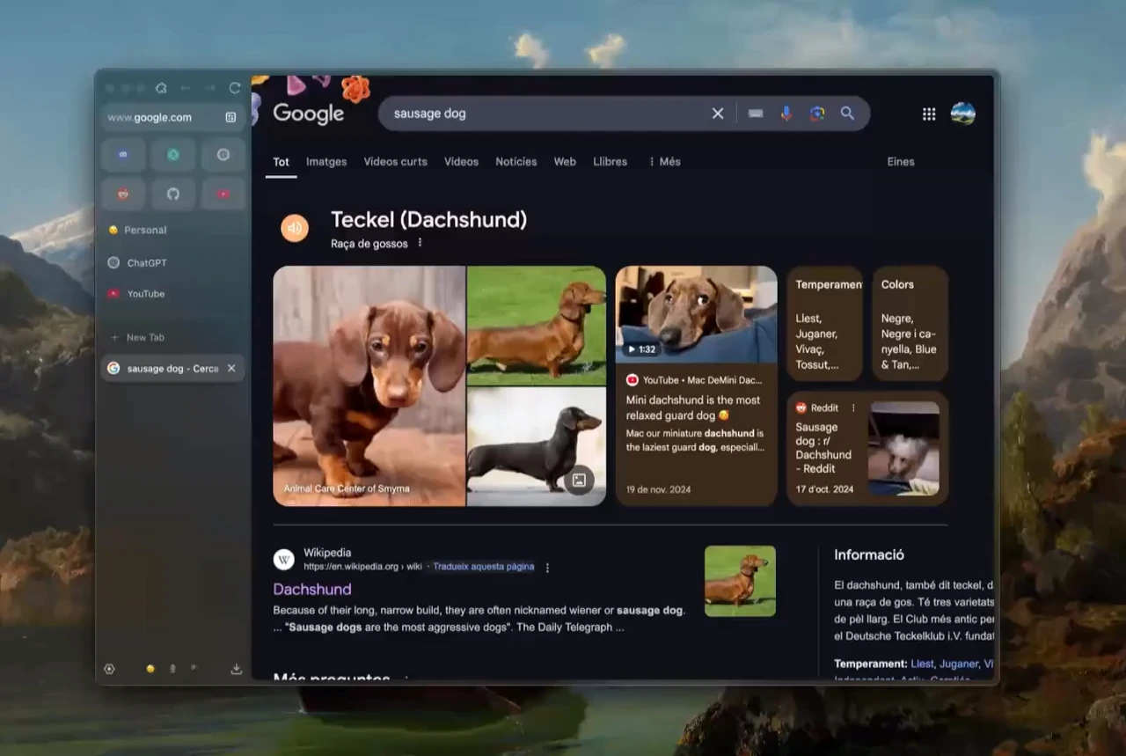Click the New Tab option in sidebar

pos(146,337)
